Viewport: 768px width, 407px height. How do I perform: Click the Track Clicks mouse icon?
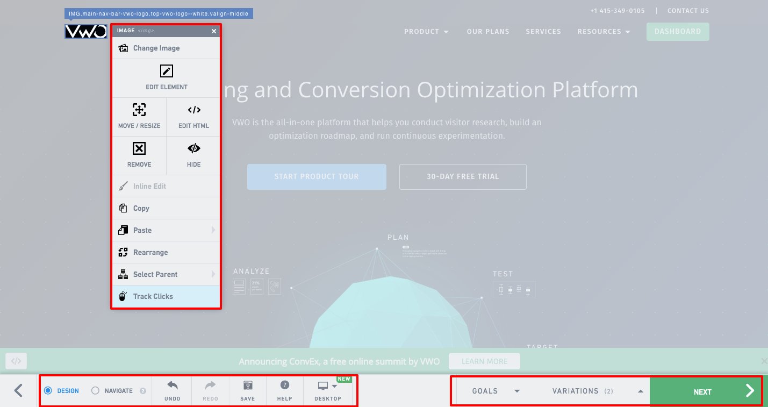coord(123,296)
